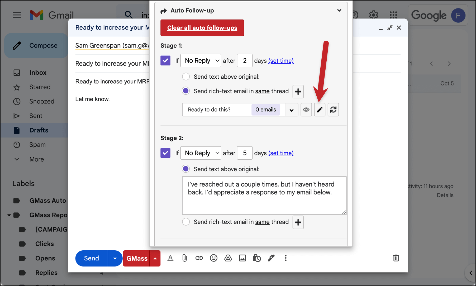The height and width of the screenshot is (286, 476).
Task: Select Stage 2 'Send rich-text email in same thread'
Action: (x=186, y=222)
